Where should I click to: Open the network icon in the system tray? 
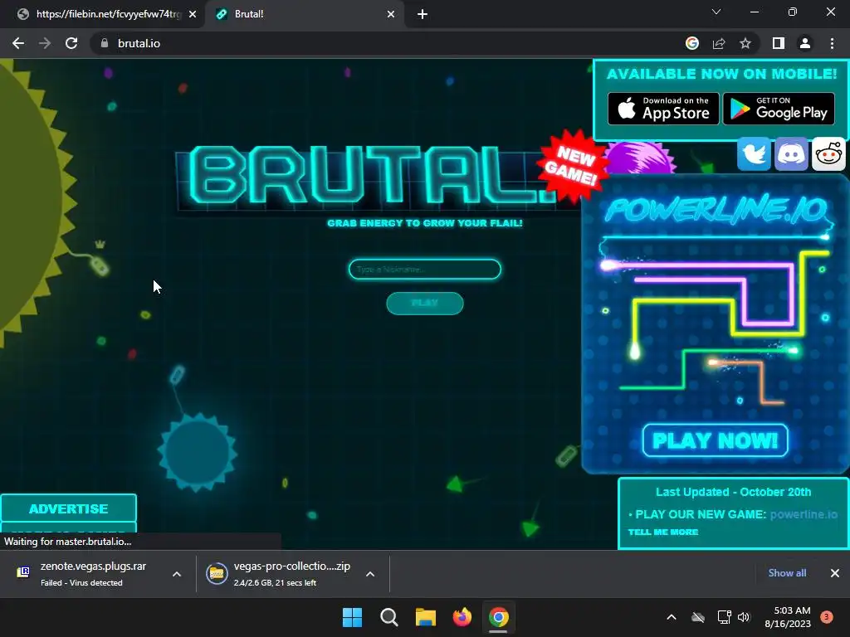724,617
